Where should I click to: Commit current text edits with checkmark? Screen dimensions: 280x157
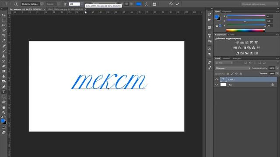(x=177, y=4)
